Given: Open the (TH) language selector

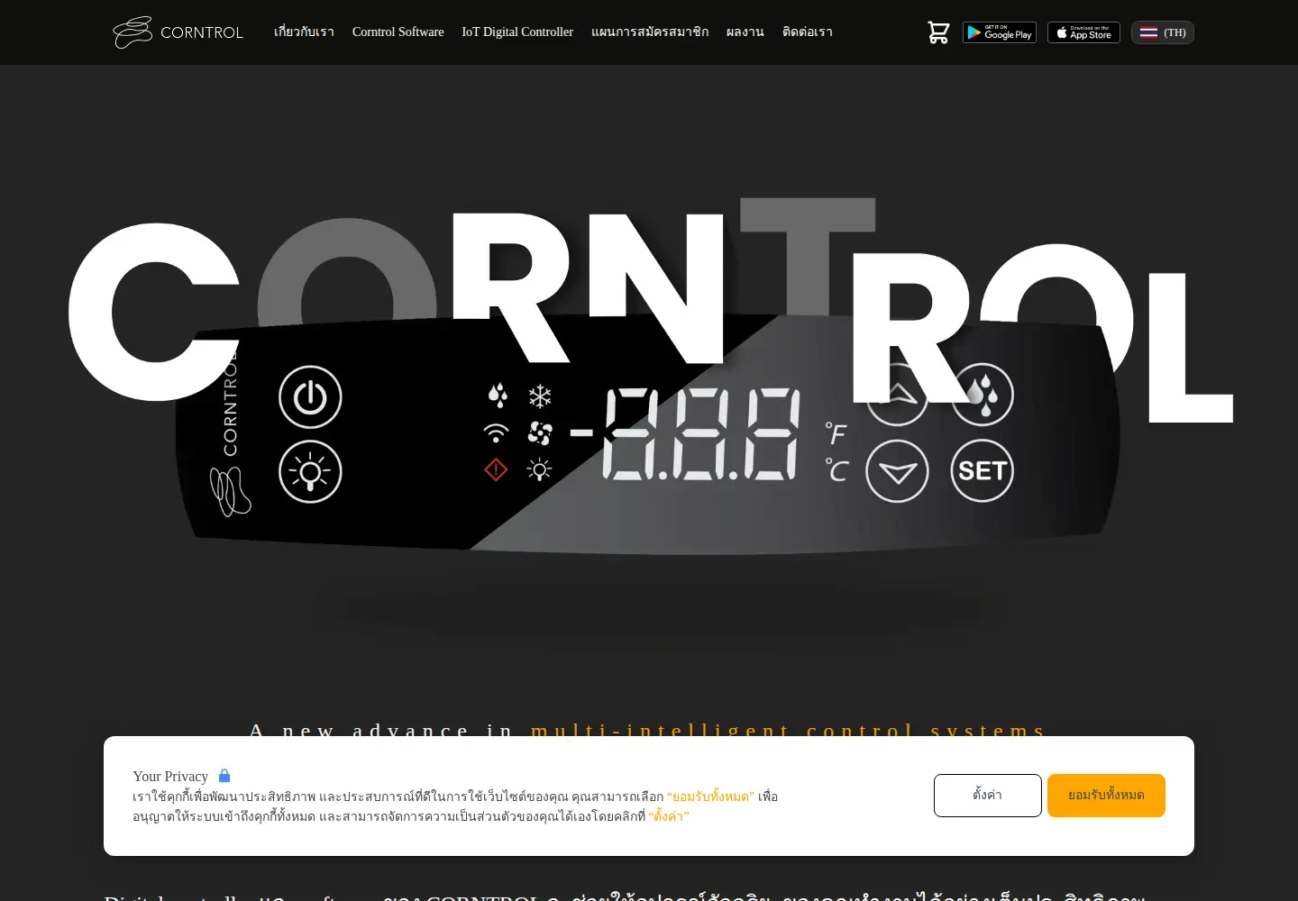Looking at the screenshot, I should (1163, 32).
